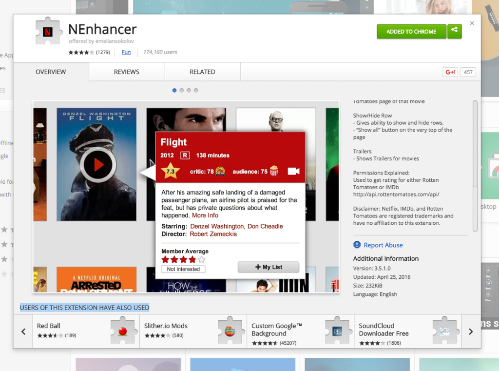Click the Don Cheadle actor link
Image resolution: width=499 pixels, height=371 pixels.
point(265,226)
